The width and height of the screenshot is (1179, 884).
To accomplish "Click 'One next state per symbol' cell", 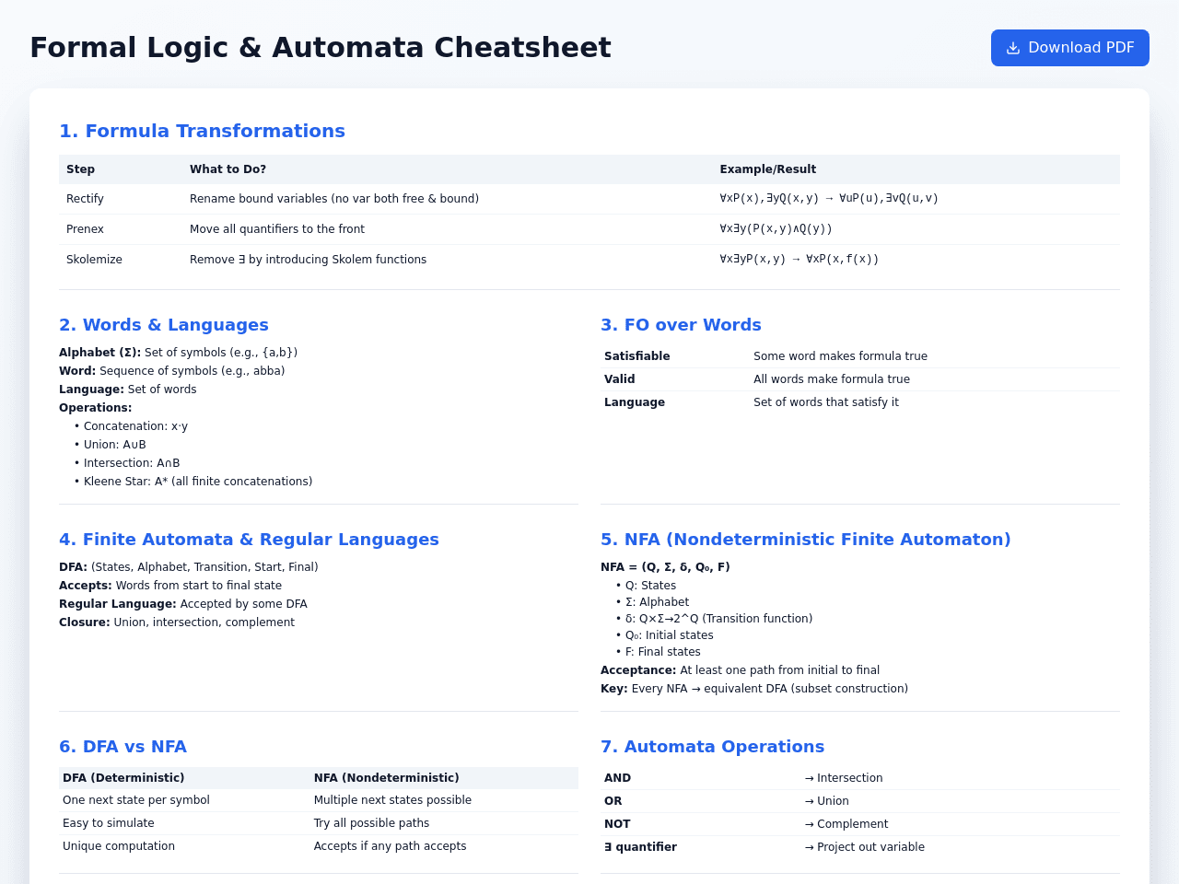I will coord(136,800).
